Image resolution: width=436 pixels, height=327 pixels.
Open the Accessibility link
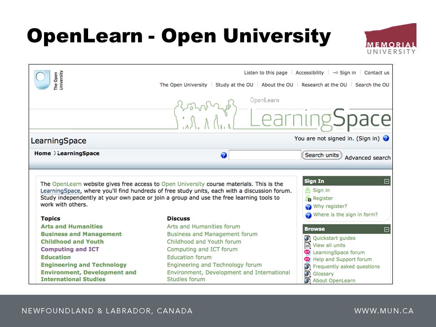click(309, 73)
